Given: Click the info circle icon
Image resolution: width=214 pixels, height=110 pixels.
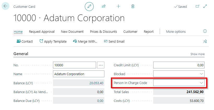Looking at the screenshot, I should pyautogui.click(x=205, y=31).
